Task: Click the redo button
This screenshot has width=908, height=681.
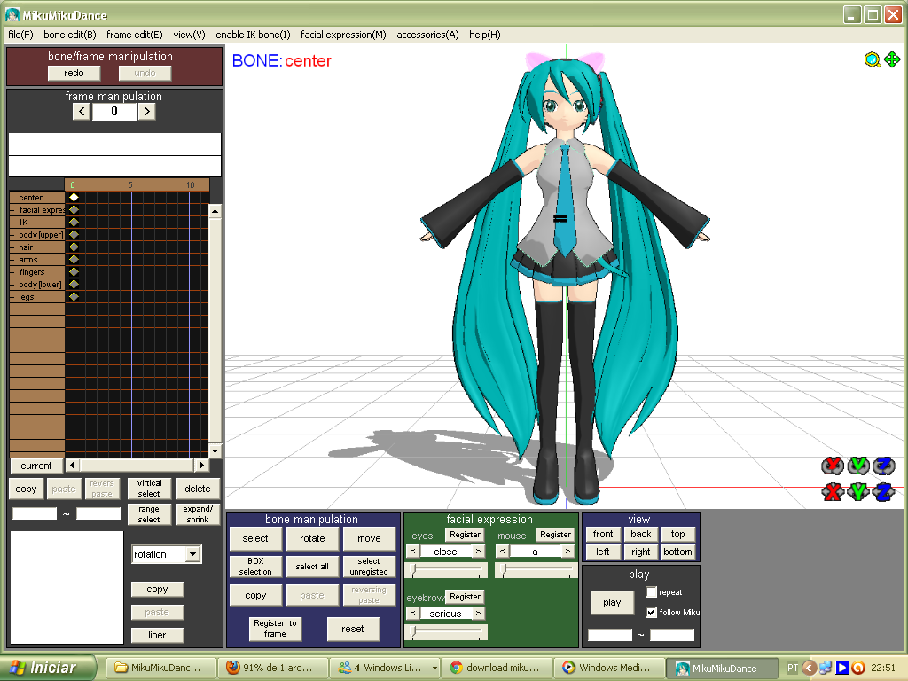Action: [74, 73]
